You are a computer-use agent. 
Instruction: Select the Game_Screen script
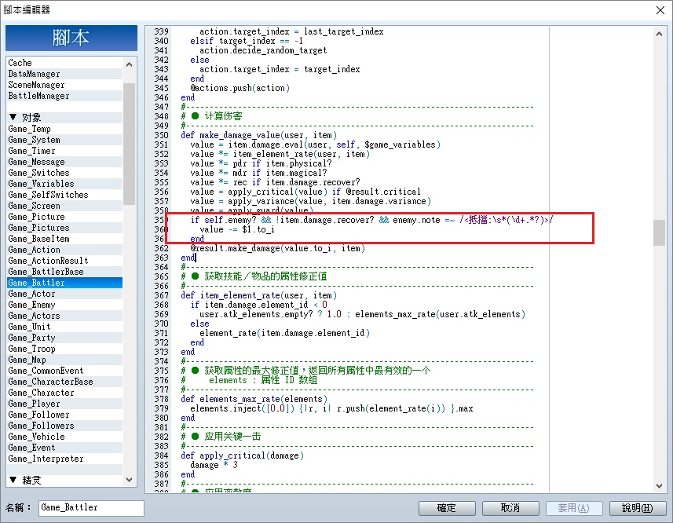(x=65, y=206)
